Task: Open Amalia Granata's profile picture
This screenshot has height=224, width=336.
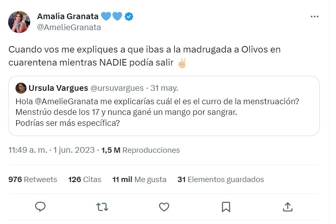Action: click(19, 22)
